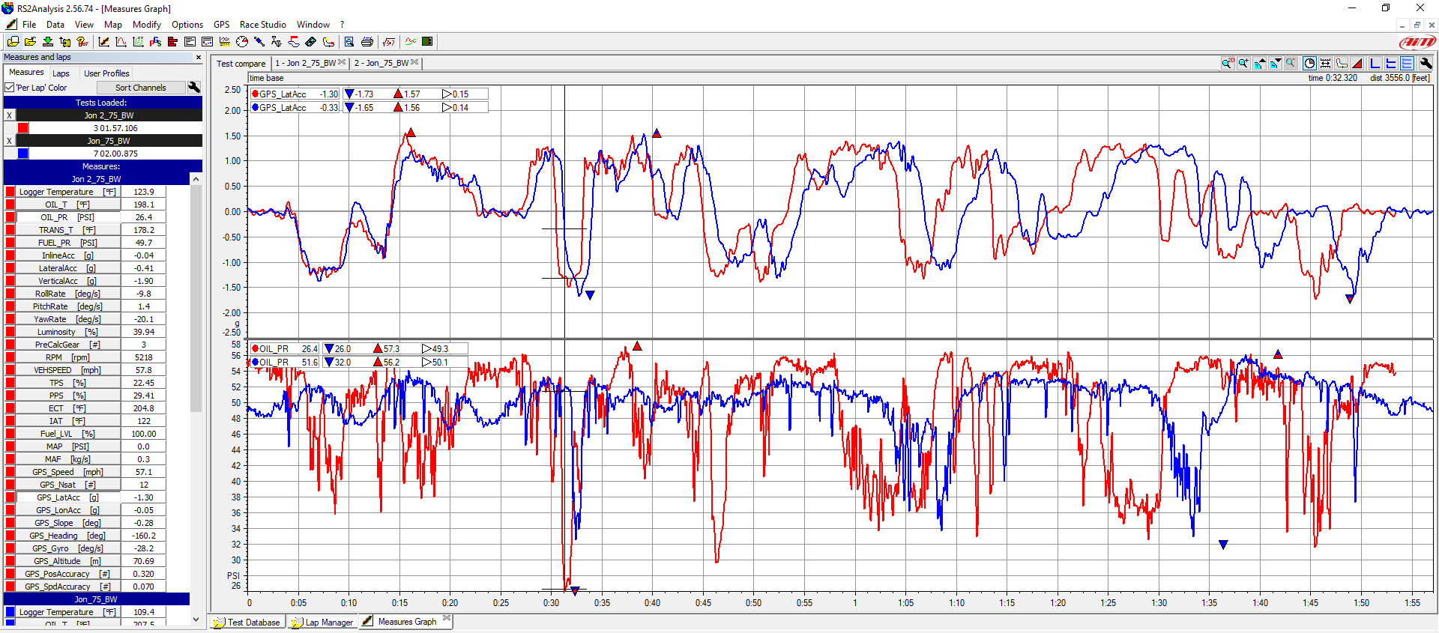Viewport: 1439px width, 633px height.
Task: Click wrench icon beside Sort Channels
Action: tap(194, 88)
